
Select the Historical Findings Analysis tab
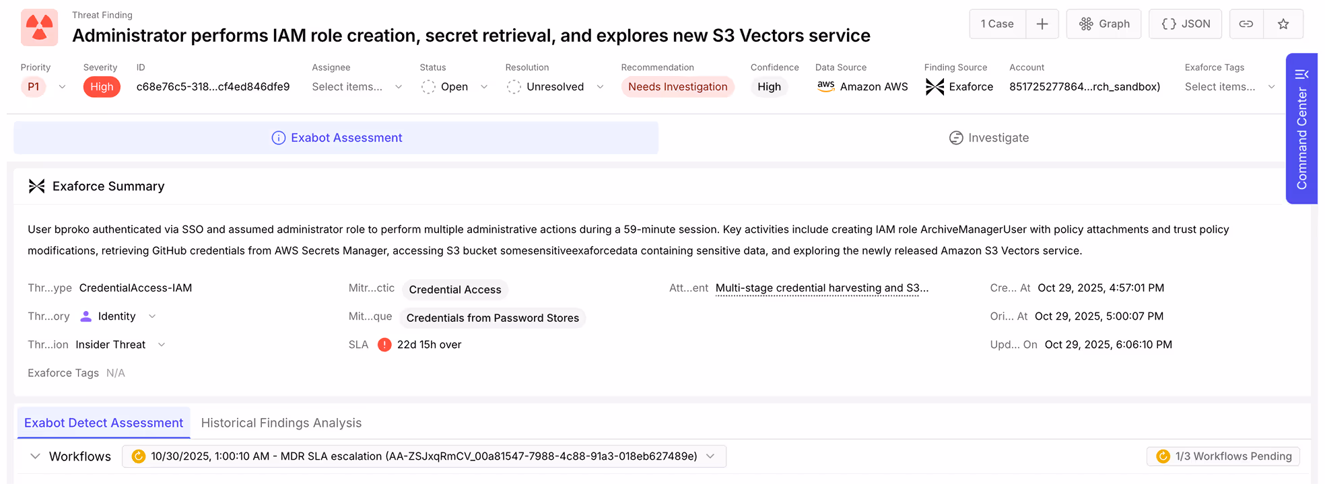(281, 423)
